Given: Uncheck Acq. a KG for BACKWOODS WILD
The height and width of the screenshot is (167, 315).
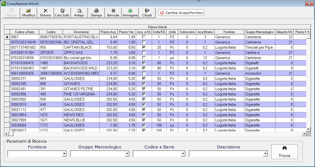Looking at the screenshot, I should pos(144,68).
